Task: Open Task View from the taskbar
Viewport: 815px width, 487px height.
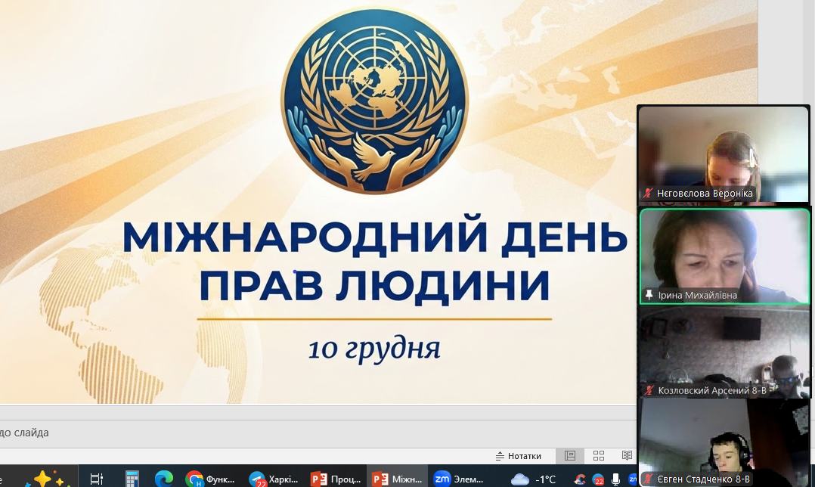Action: [x=96, y=479]
